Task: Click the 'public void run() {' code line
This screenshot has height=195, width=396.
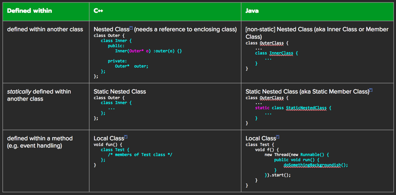Action: [x=297, y=160]
